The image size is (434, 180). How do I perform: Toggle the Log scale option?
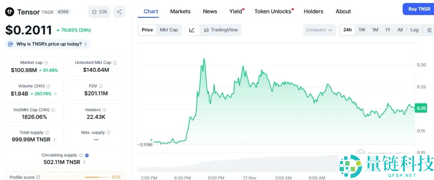(414, 30)
